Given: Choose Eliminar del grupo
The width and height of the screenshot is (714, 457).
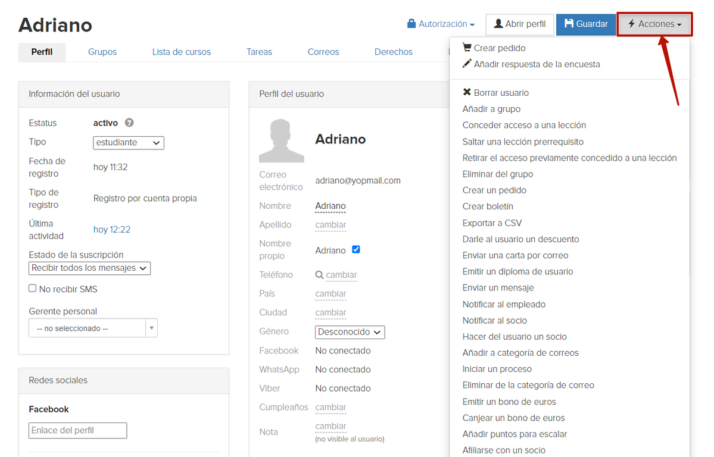Looking at the screenshot, I should 498,174.
